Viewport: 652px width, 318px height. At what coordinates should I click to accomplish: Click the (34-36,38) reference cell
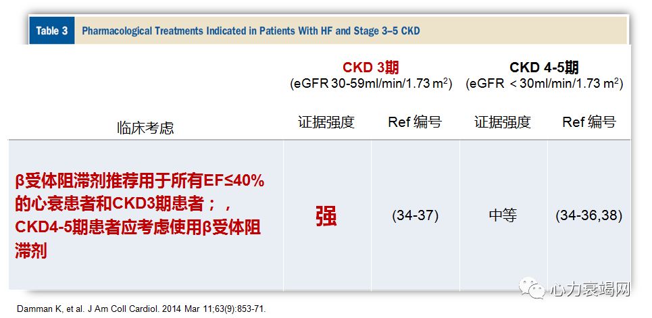pyautogui.click(x=589, y=216)
